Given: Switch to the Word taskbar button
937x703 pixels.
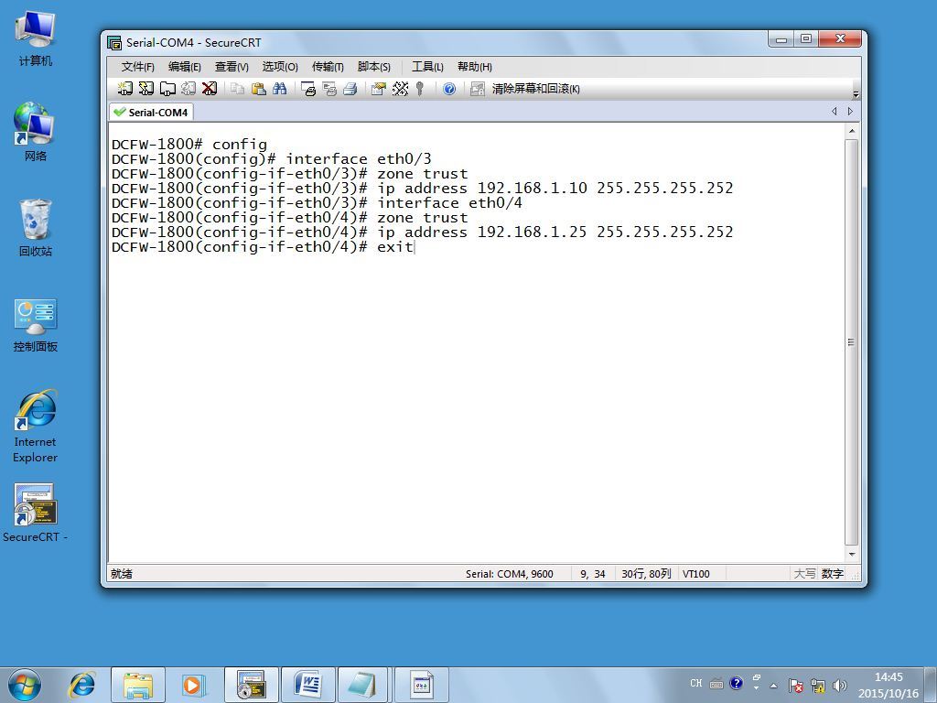Looking at the screenshot, I should coord(308,685).
